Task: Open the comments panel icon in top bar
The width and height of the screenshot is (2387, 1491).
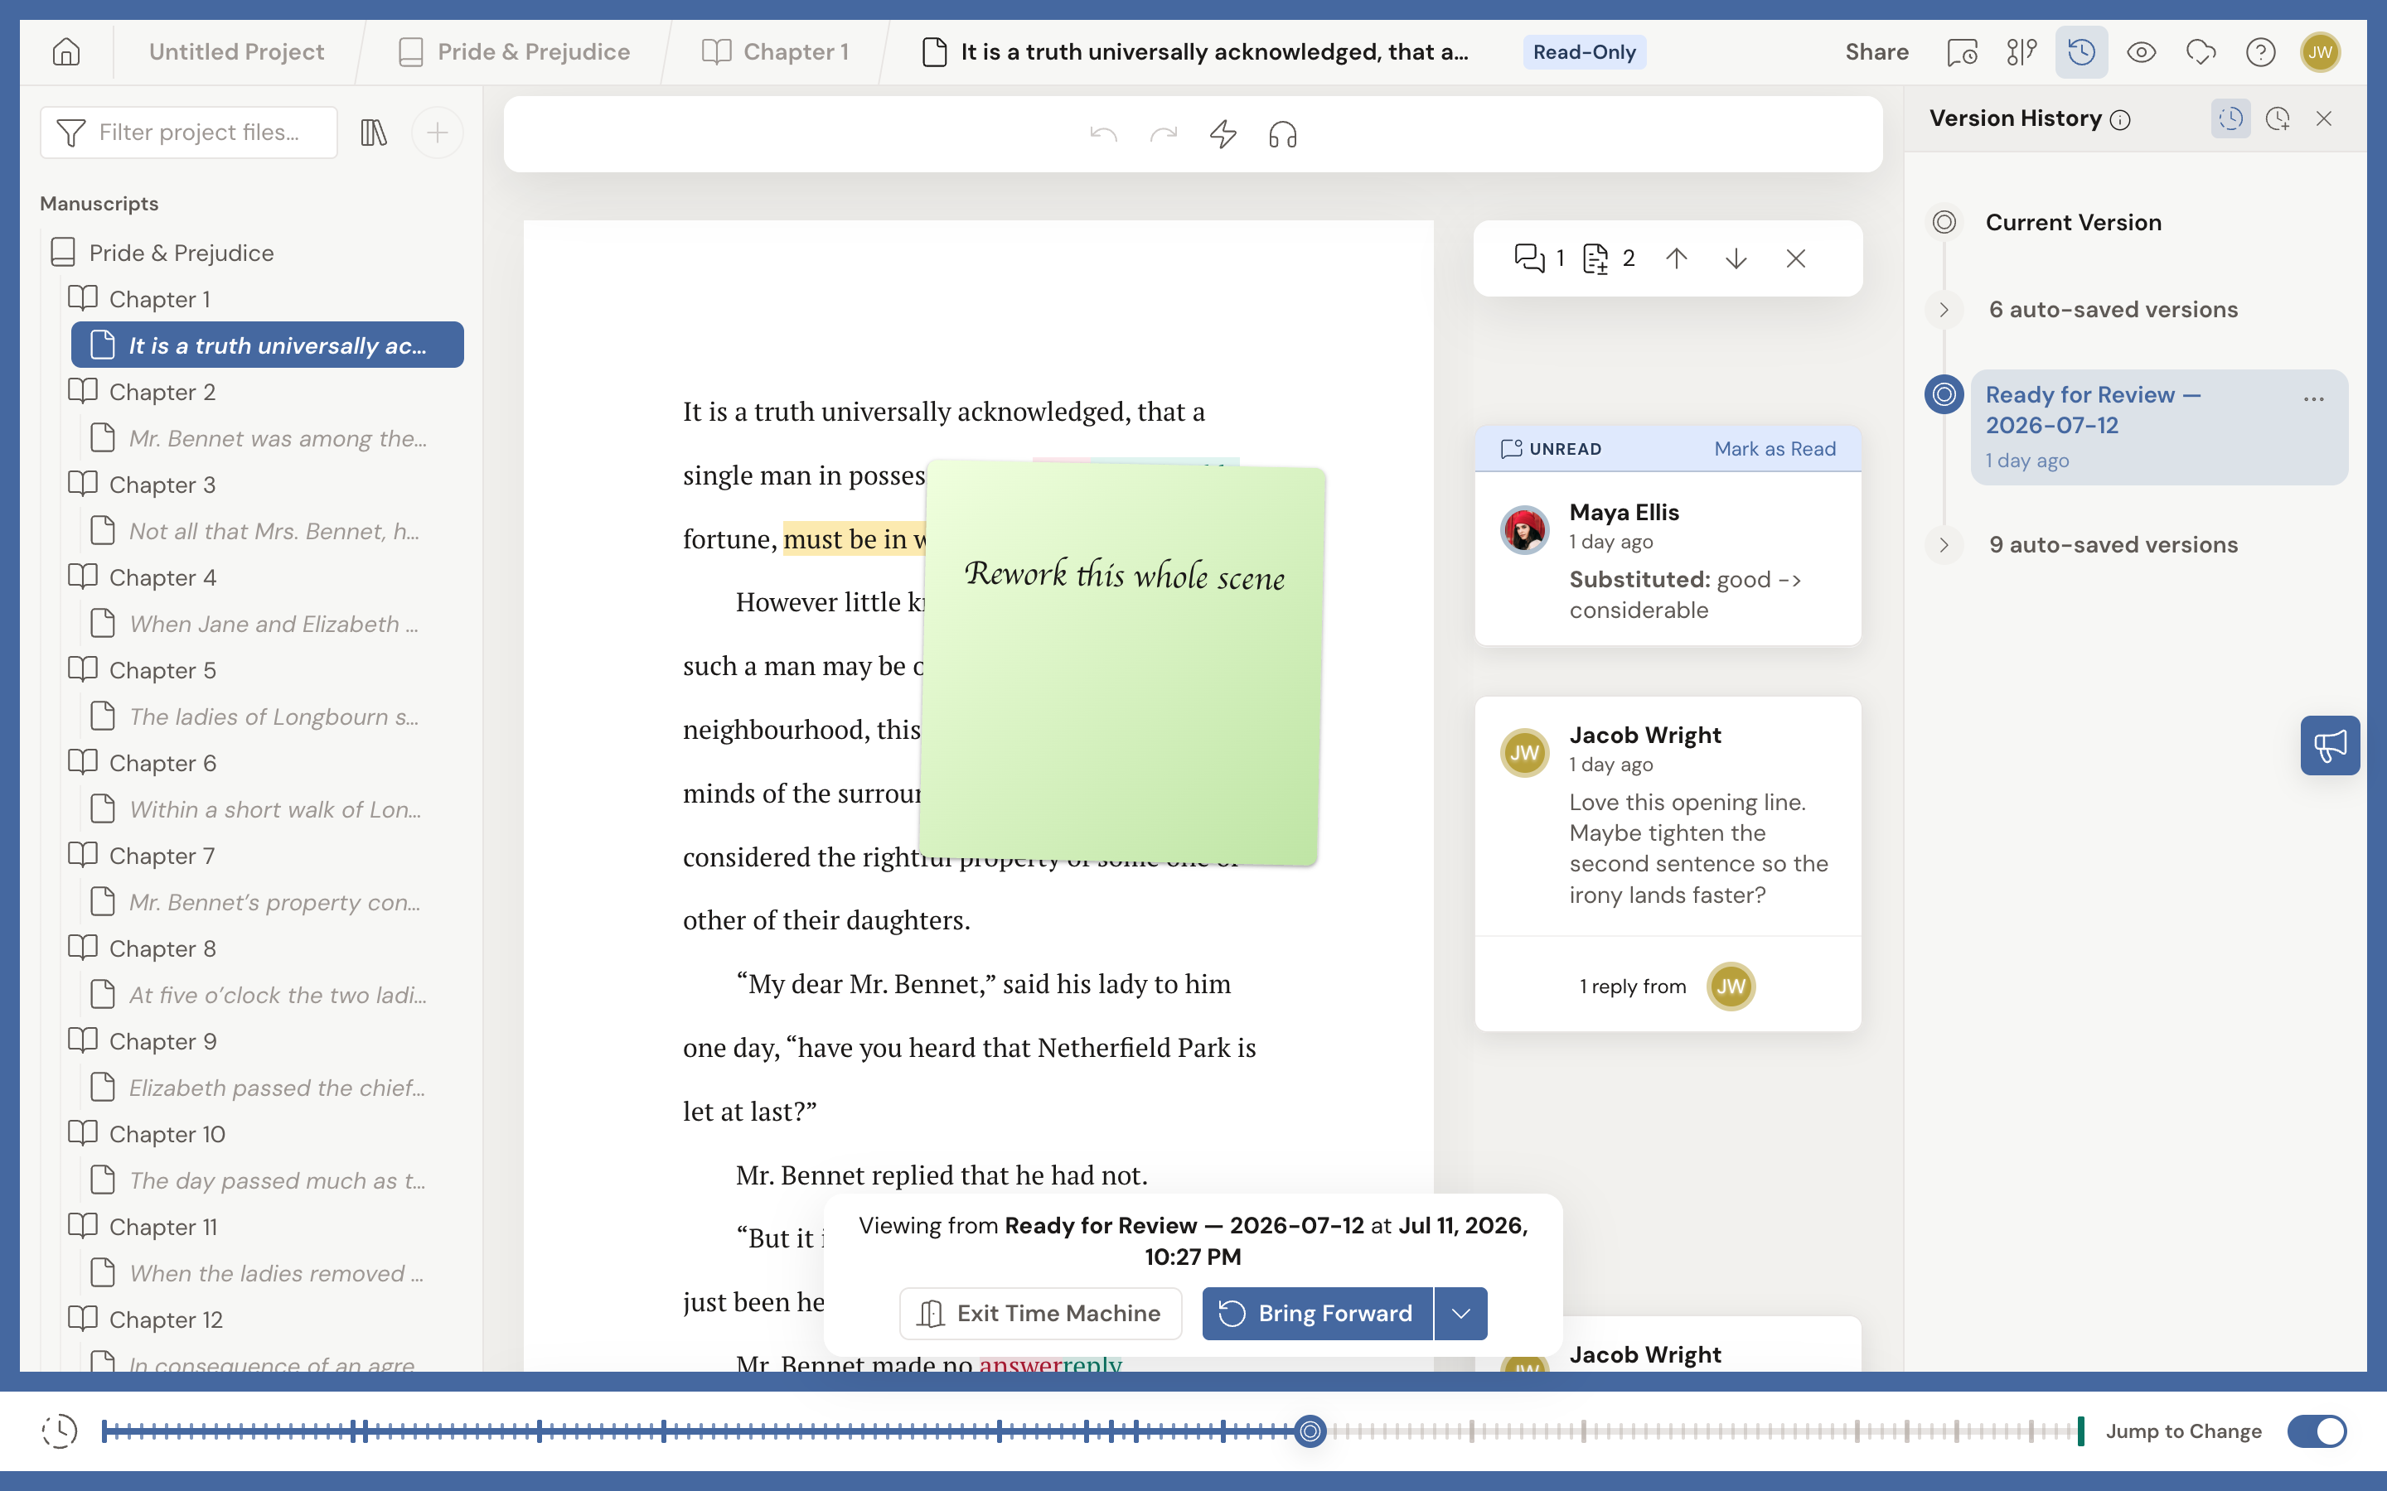Action: (1962, 51)
